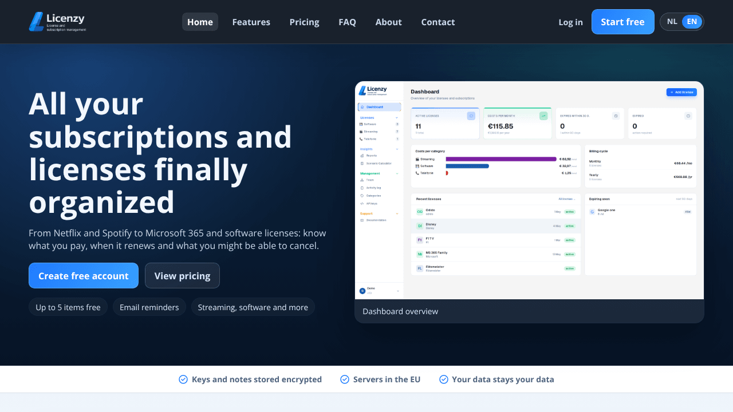Click the checkmark icon next to 'Servers in the EU'
The width and height of the screenshot is (733, 412).
tap(345, 379)
